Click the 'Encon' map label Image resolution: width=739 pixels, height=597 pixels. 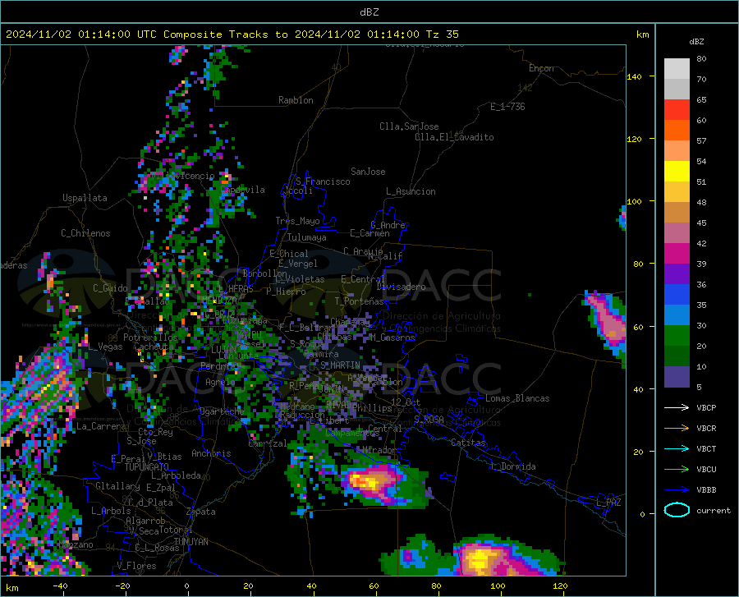coord(541,68)
